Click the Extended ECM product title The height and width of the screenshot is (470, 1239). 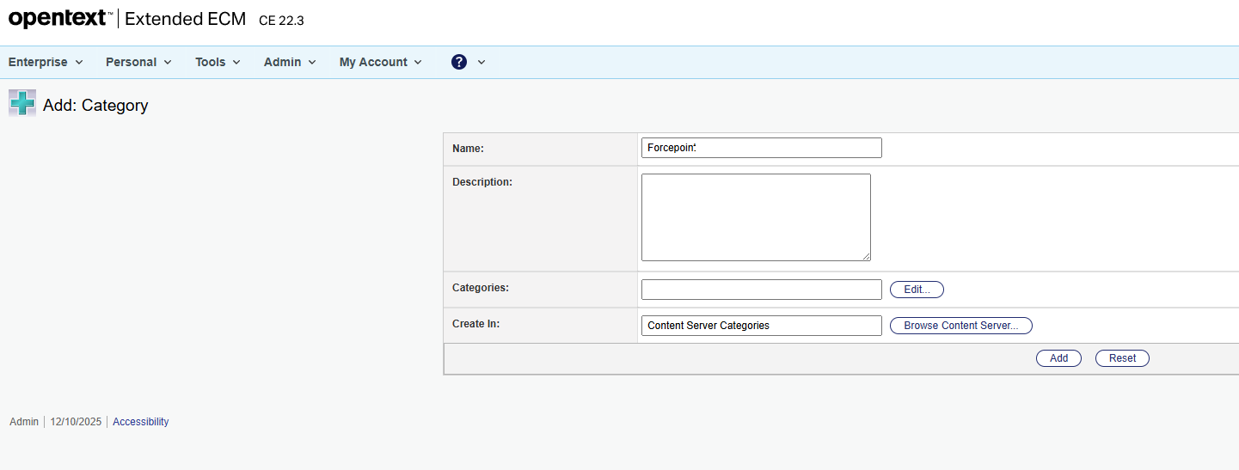[x=185, y=19]
